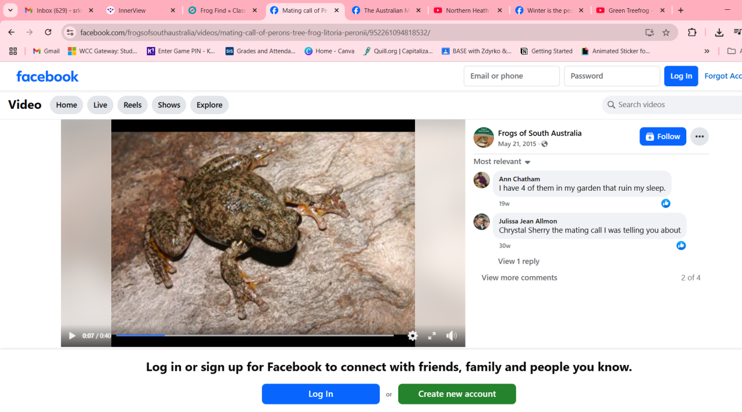Screen dimensions: 742x412
Task: Show more bookmarks chevron
Action: (707, 51)
